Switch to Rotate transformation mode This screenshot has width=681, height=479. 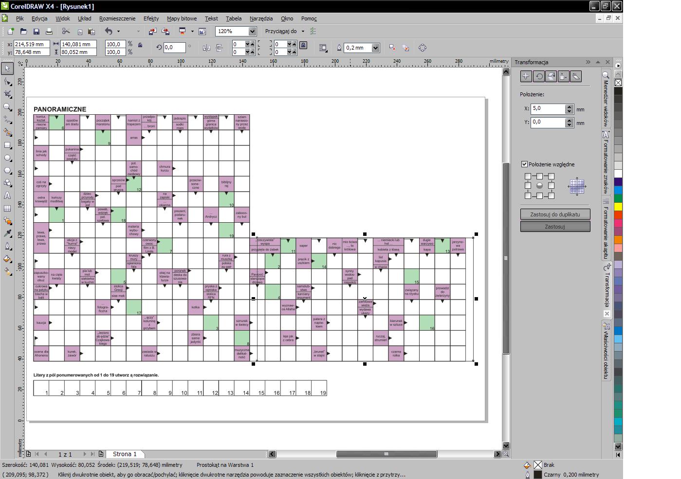point(538,76)
